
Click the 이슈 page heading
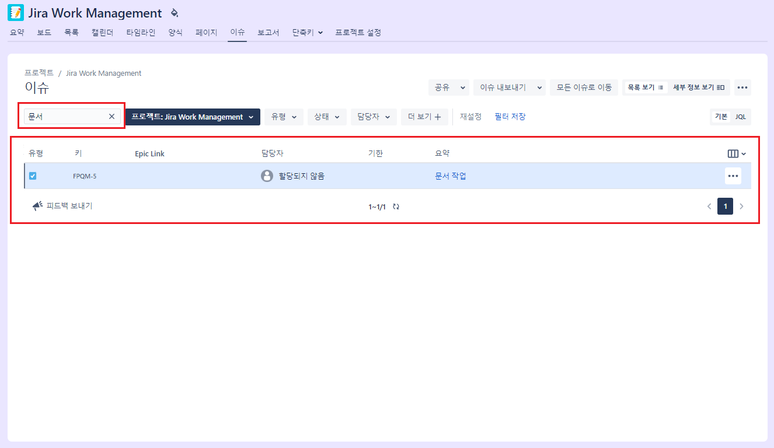[37, 88]
